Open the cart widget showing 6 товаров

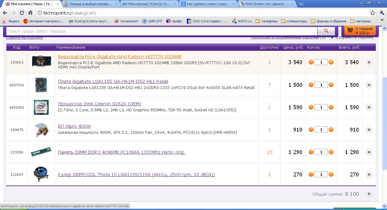click(x=360, y=31)
